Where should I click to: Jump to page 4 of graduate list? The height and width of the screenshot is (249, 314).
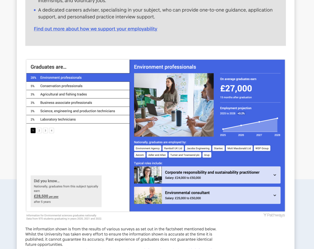52,131
